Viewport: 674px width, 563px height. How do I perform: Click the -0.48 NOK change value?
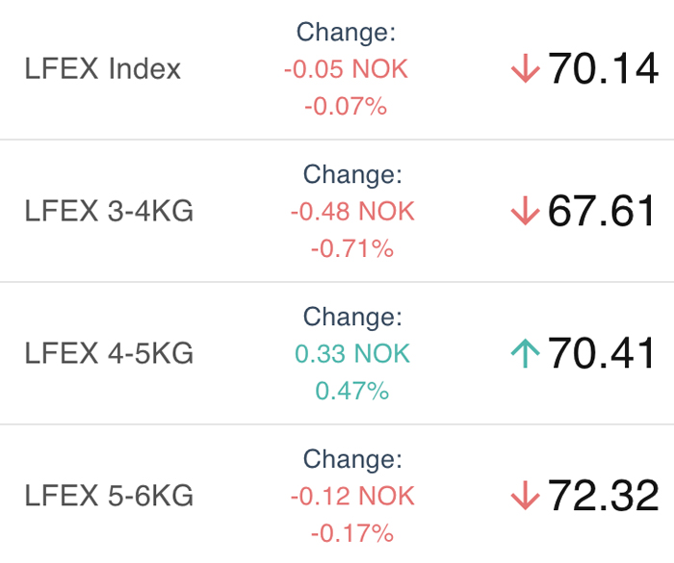tap(352, 211)
